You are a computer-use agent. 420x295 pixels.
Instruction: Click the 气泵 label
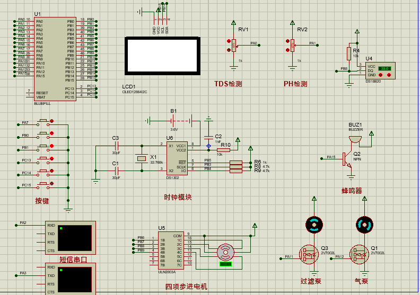click(x=361, y=281)
